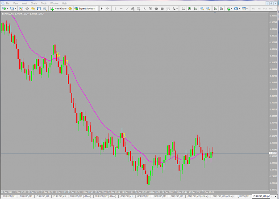Open the Charts menu

pyautogui.click(x=34, y=3)
